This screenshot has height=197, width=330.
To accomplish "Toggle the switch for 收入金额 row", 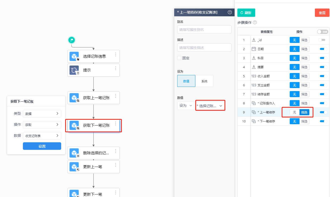I will pos(323,76).
